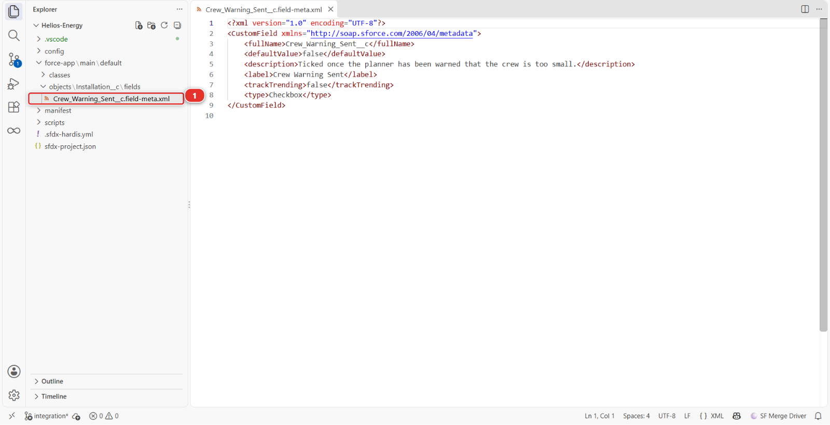Refresh the Explorer file tree

pyautogui.click(x=164, y=25)
